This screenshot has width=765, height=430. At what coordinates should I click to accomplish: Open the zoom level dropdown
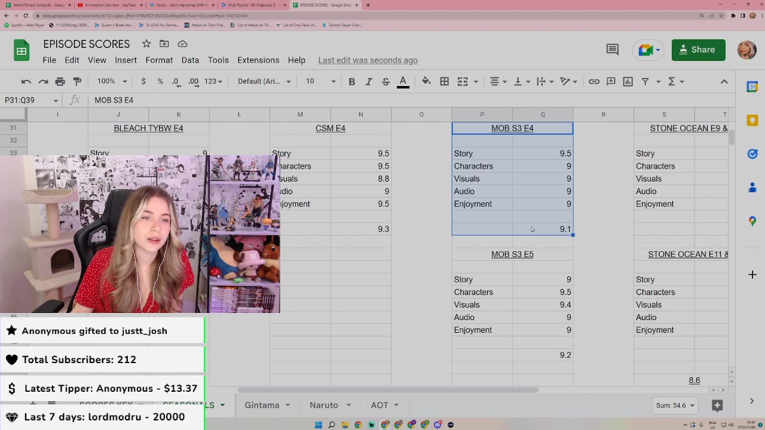tap(112, 81)
